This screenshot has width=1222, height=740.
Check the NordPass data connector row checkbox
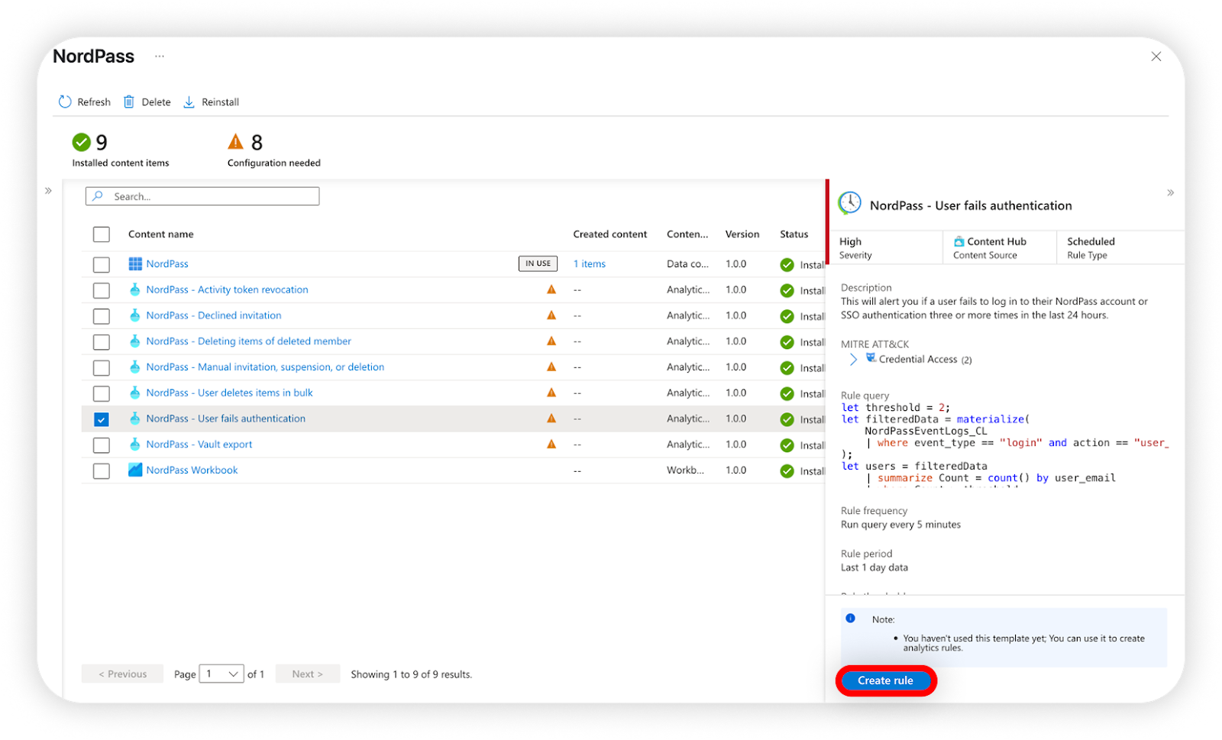pyautogui.click(x=102, y=265)
